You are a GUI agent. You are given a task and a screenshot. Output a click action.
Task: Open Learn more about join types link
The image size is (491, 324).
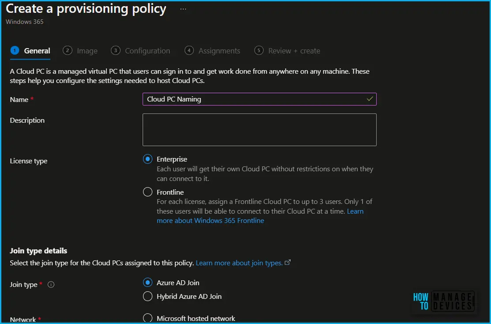click(x=239, y=263)
